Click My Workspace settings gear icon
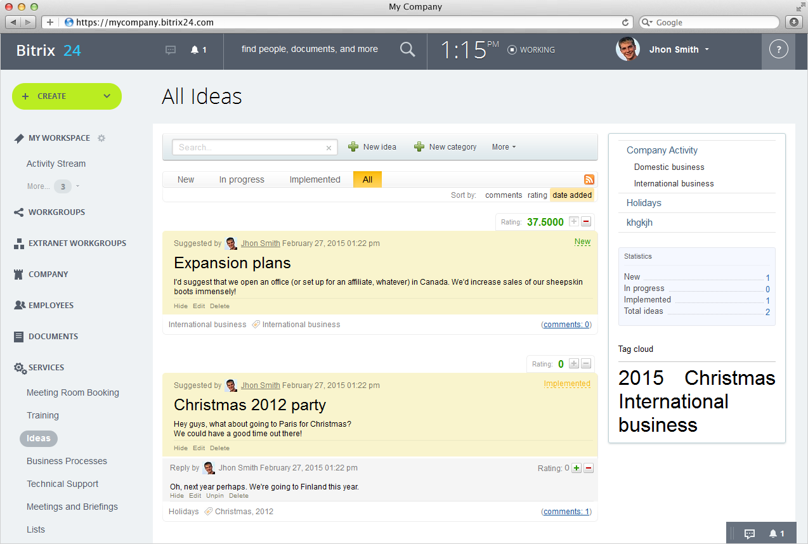Image resolution: width=808 pixels, height=544 pixels. (x=101, y=138)
